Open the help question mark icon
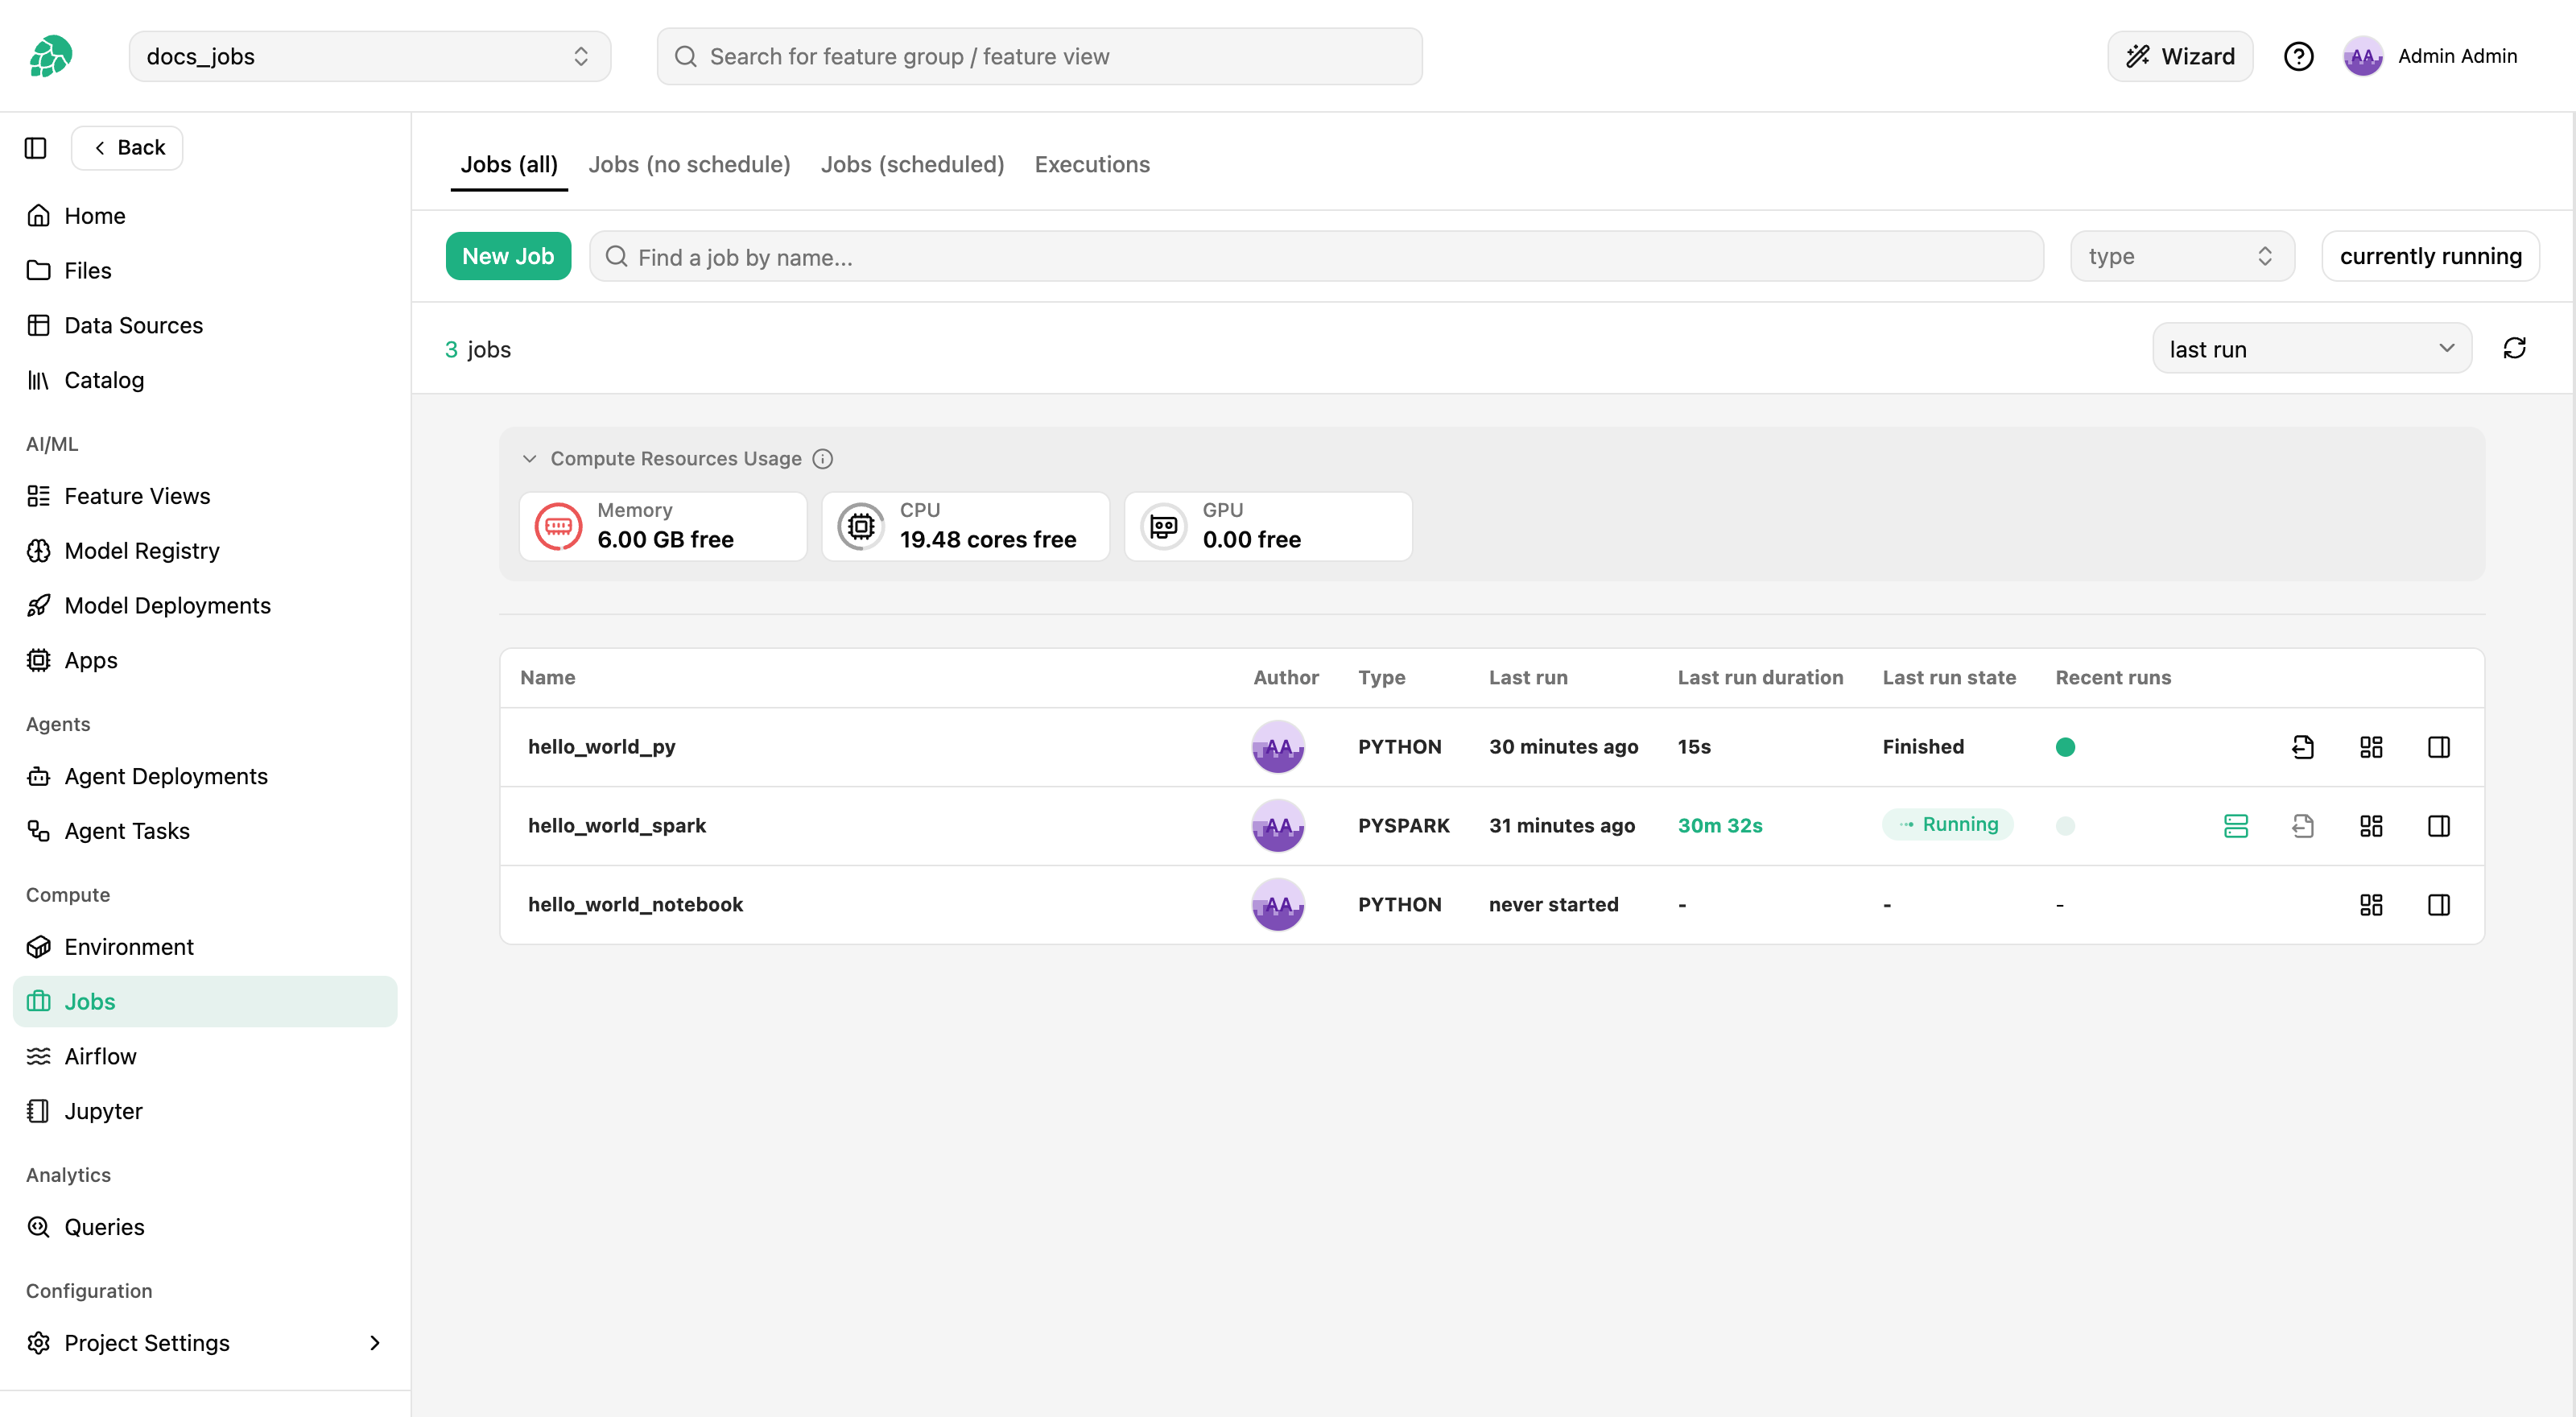 click(x=2298, y=56)
